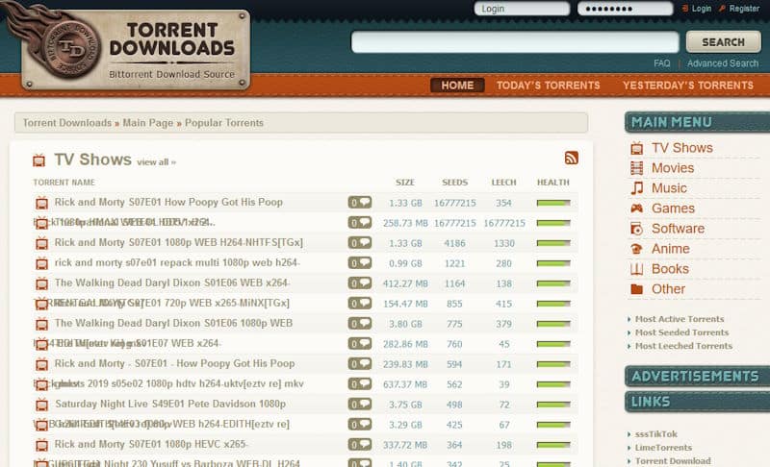
Task: Open comments bubble for Daryl Dixon 412.27 MB row
Action: click(x=360, y=283)
